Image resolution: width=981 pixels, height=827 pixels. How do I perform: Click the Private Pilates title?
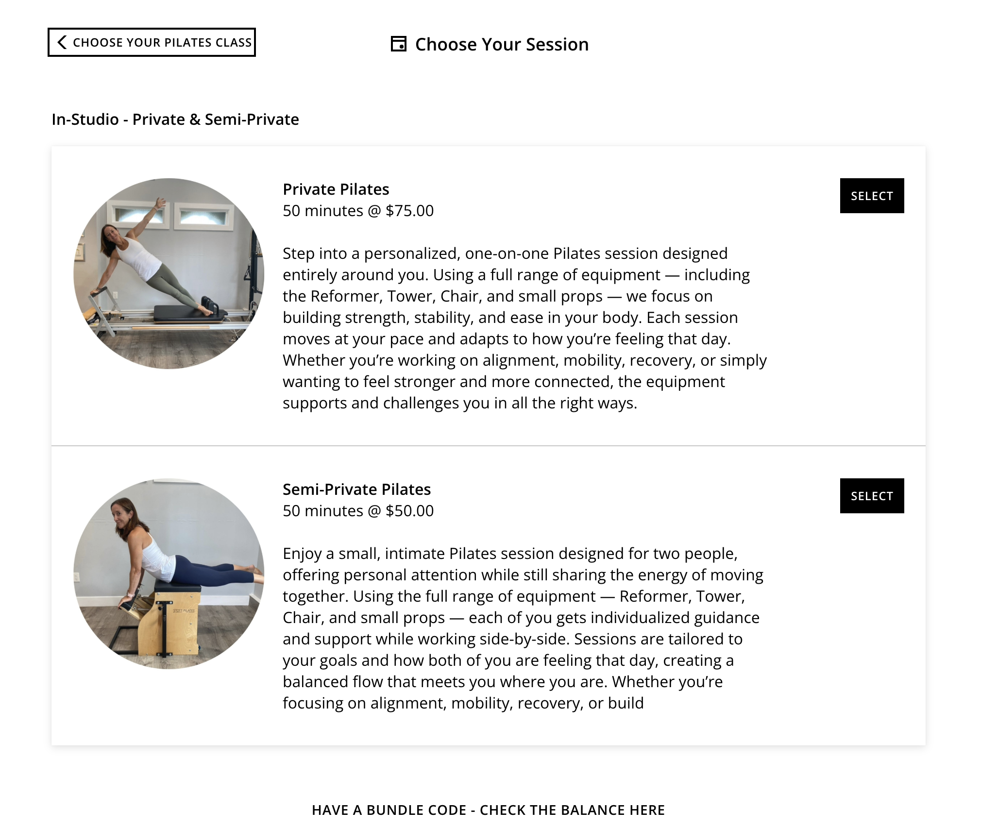(x=336, y=189)
